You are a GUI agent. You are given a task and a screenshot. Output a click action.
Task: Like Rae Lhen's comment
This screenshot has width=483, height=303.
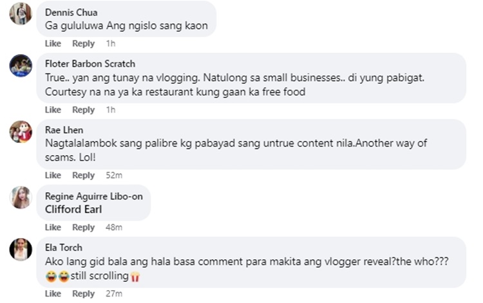tap(53, 176)
